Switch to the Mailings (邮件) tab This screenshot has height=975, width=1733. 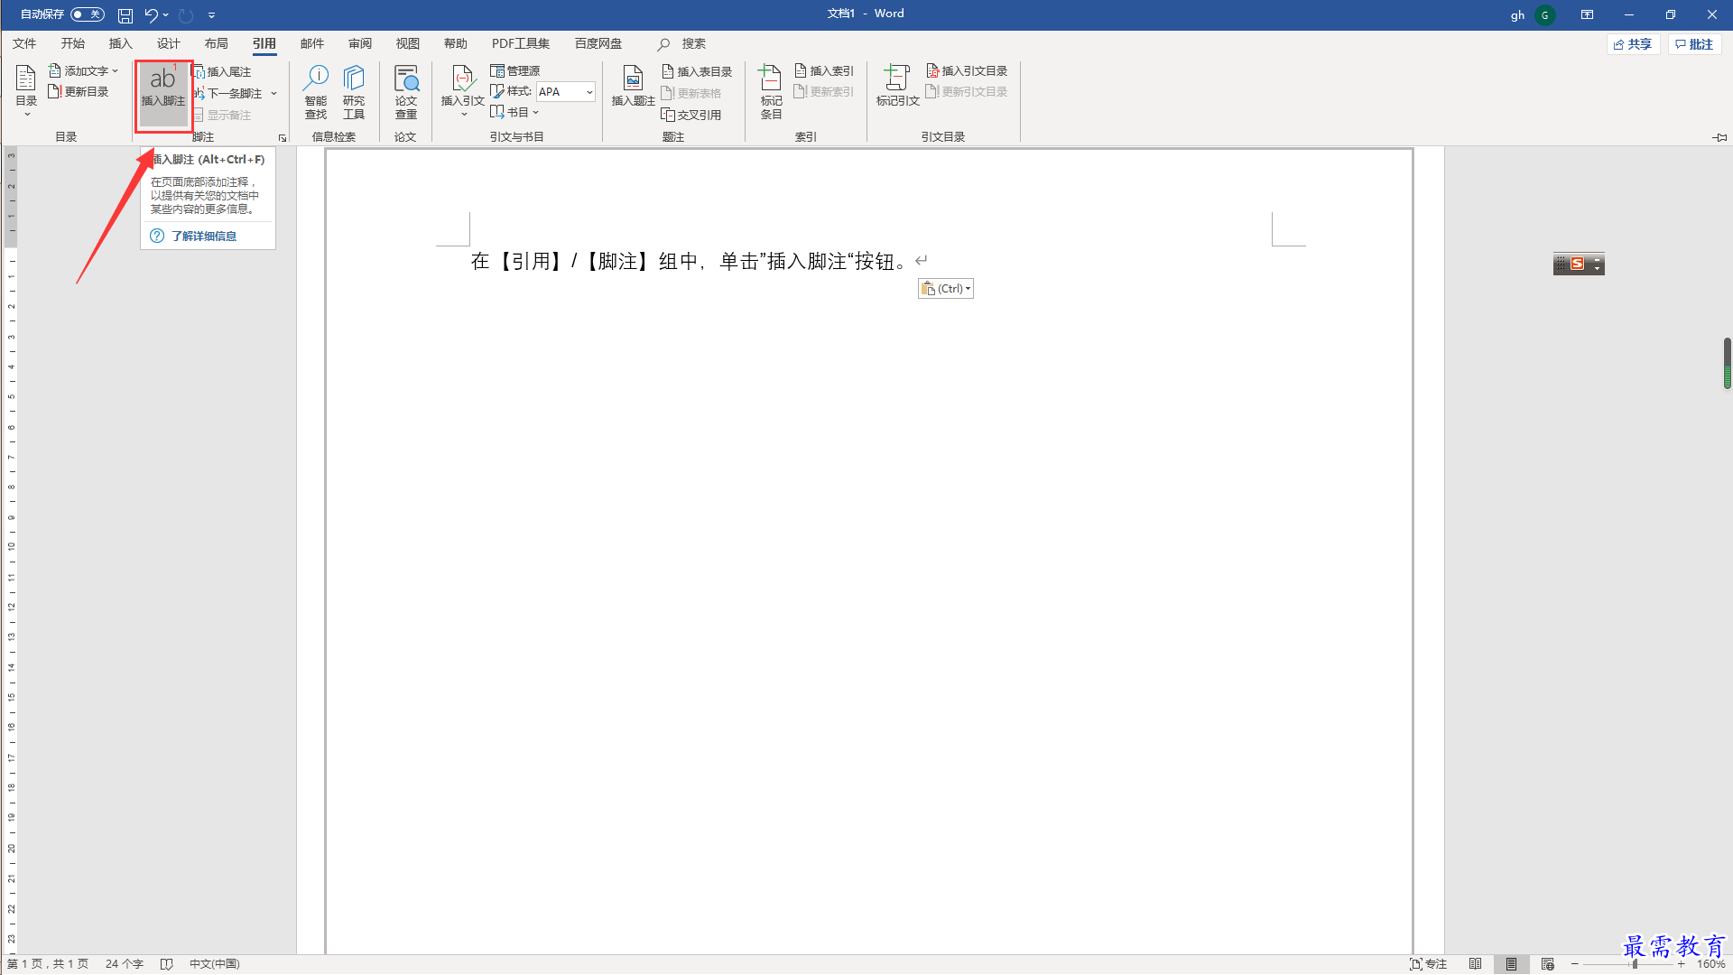tap(311, 43)
